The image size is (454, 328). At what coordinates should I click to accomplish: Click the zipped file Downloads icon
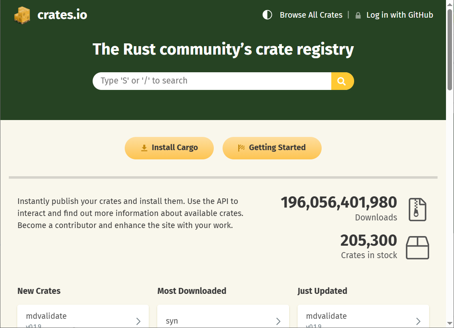417,209
